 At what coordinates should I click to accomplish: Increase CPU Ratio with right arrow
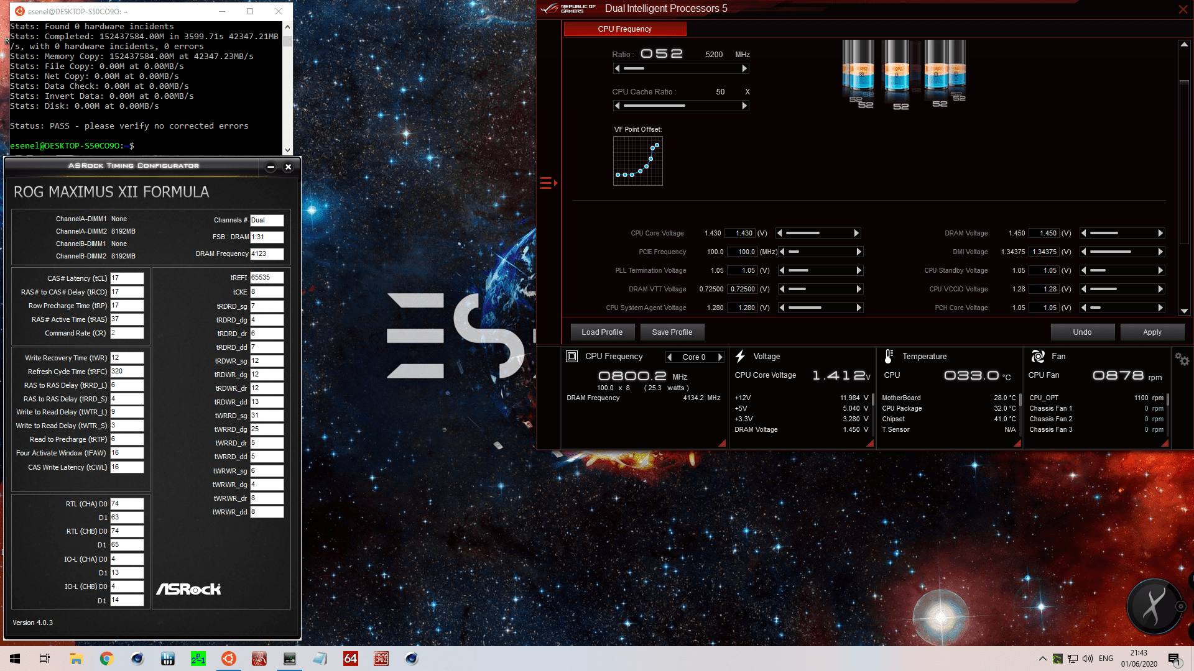(x=744, y=68)
